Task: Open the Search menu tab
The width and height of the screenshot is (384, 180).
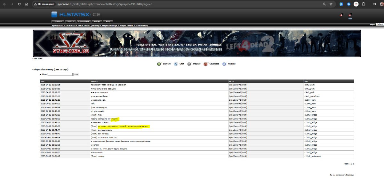Action: (70, 21)
